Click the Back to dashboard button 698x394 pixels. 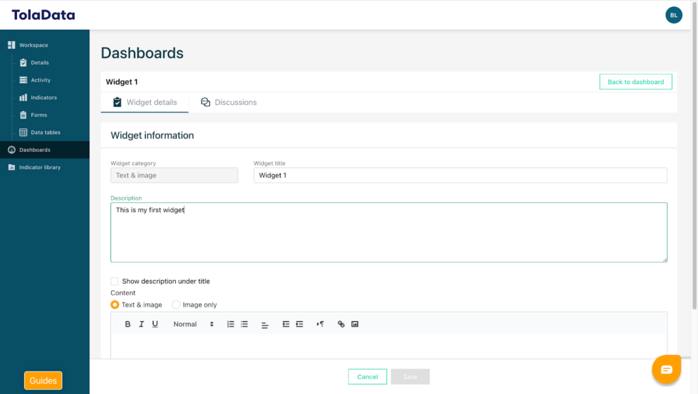(x=635, y=81)
